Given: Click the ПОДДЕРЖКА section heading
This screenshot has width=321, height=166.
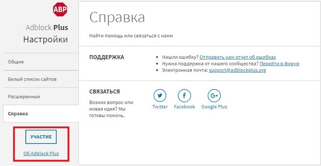Looking at the screenshot, I should [107, 57].
